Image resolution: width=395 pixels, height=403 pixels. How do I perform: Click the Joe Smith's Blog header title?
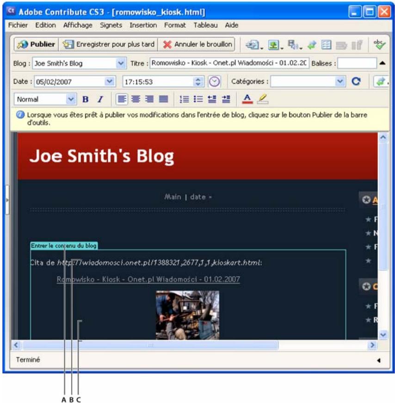point(102,156)
